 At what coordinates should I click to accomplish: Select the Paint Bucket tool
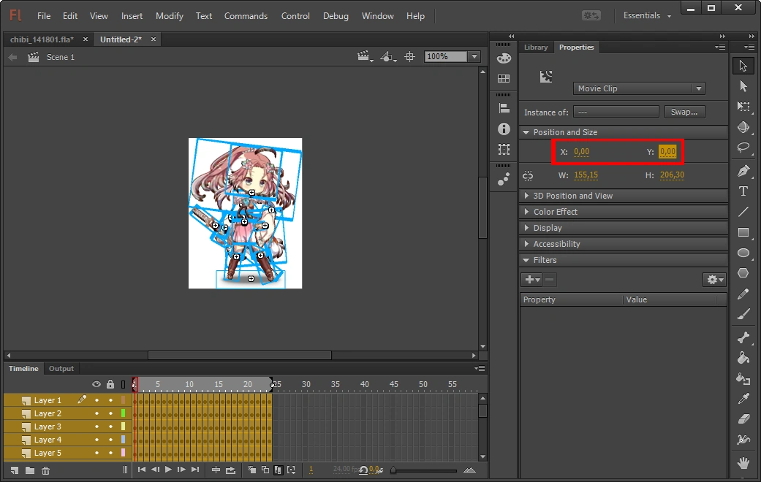point(743,358)
